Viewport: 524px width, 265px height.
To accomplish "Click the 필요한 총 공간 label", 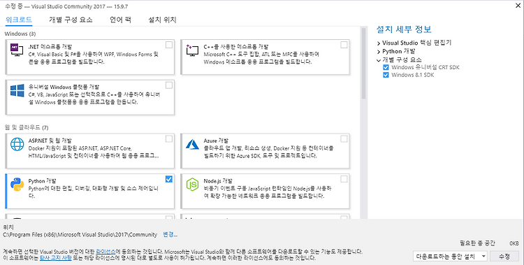I will tap(477, 243).
